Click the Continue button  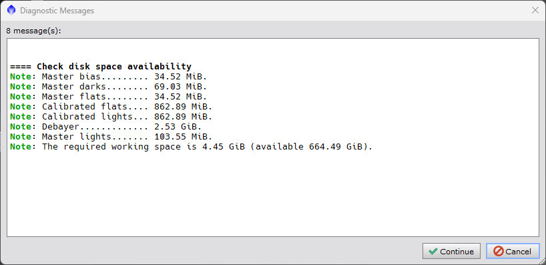tap(451, 251)
